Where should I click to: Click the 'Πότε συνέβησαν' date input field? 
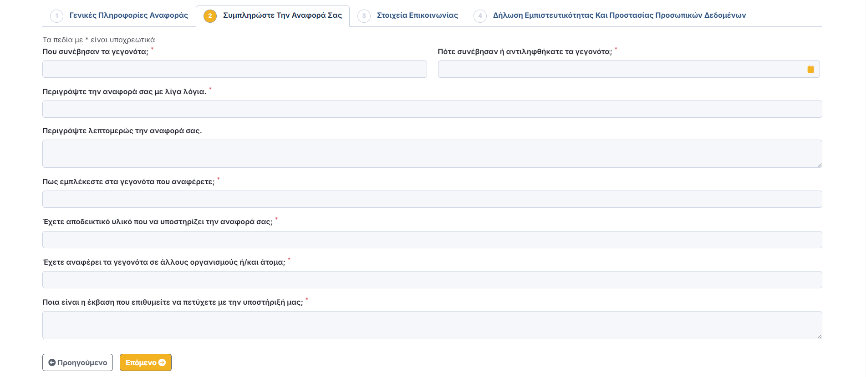point(619,69)
